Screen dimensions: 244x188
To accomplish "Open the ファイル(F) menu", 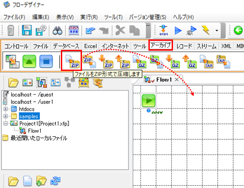I will point(14,17).
